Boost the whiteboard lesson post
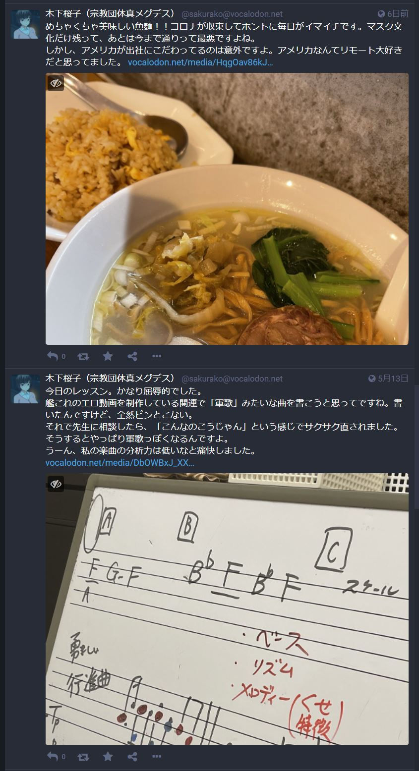 click(84, 756)
